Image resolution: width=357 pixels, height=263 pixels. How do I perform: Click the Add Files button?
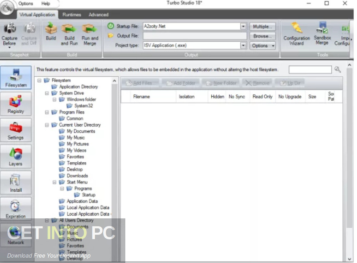tap(140, 83)
